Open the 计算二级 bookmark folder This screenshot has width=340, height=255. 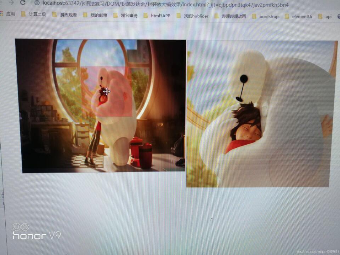point(33,14)
